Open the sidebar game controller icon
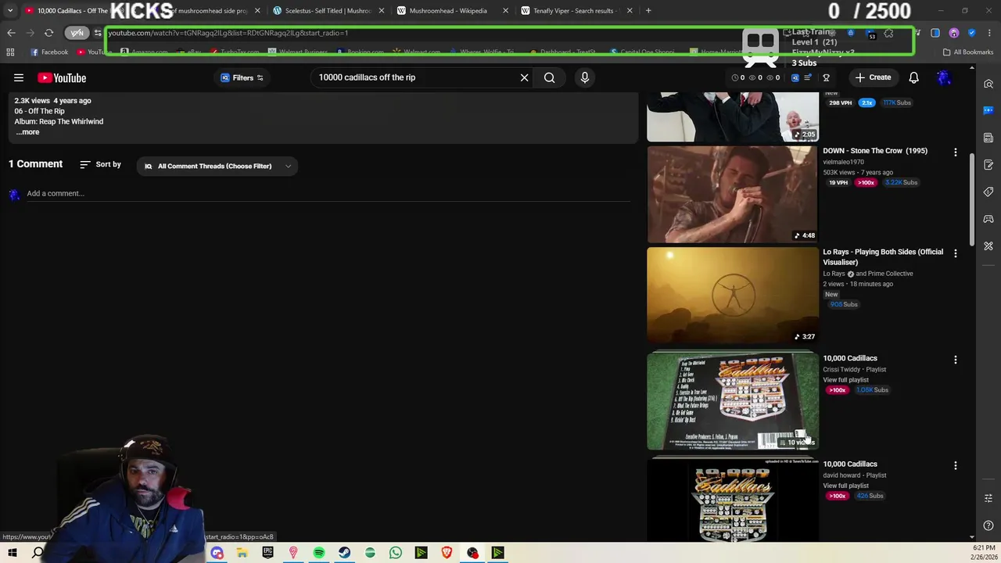Viewport: 1001px width, 563px height. pos(988,219)
